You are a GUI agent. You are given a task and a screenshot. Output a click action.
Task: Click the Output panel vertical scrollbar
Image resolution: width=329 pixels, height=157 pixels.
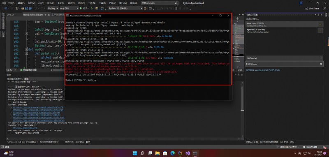[242, 98]
